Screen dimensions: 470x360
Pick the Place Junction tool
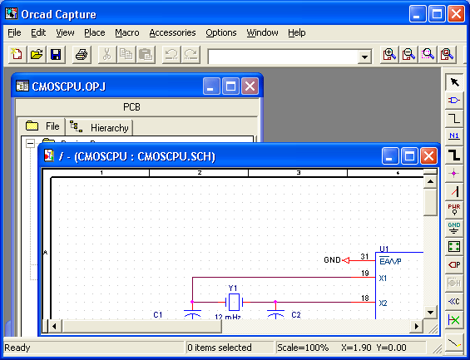(454, 174)
